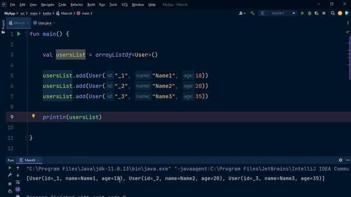Open the File menu

(13, 4)
